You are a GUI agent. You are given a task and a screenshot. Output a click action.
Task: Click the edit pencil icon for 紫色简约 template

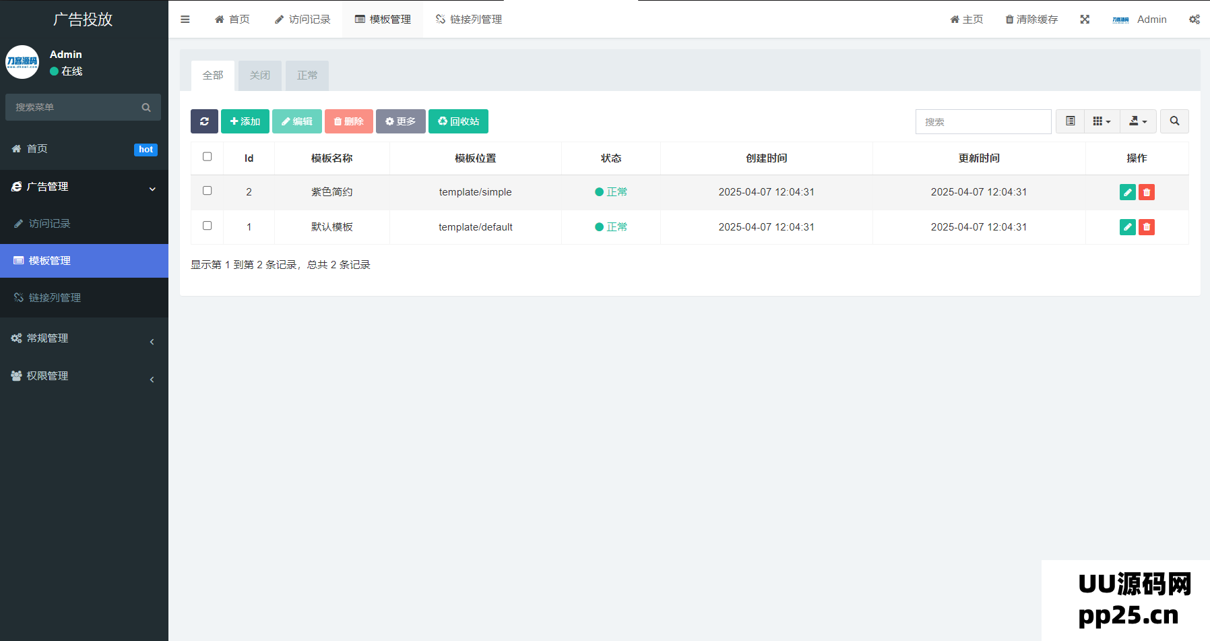(1127, 192)
